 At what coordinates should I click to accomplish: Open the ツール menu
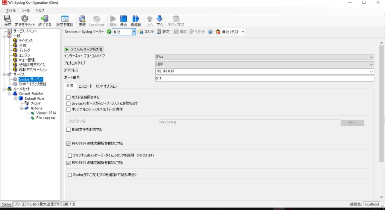click(26, 11)
